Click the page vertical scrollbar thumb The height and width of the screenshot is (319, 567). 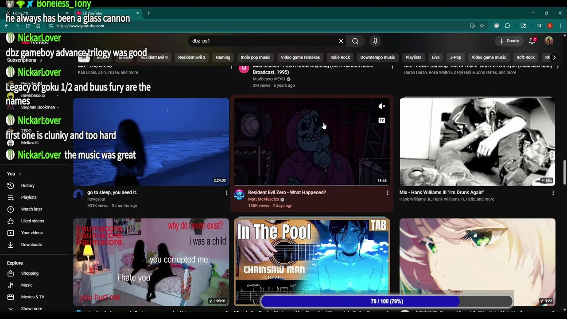(564, 173)
